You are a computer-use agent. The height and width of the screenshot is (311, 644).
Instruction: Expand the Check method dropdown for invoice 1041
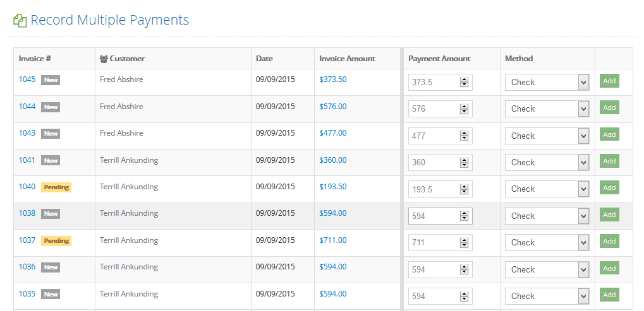click(x=547, y=163)
